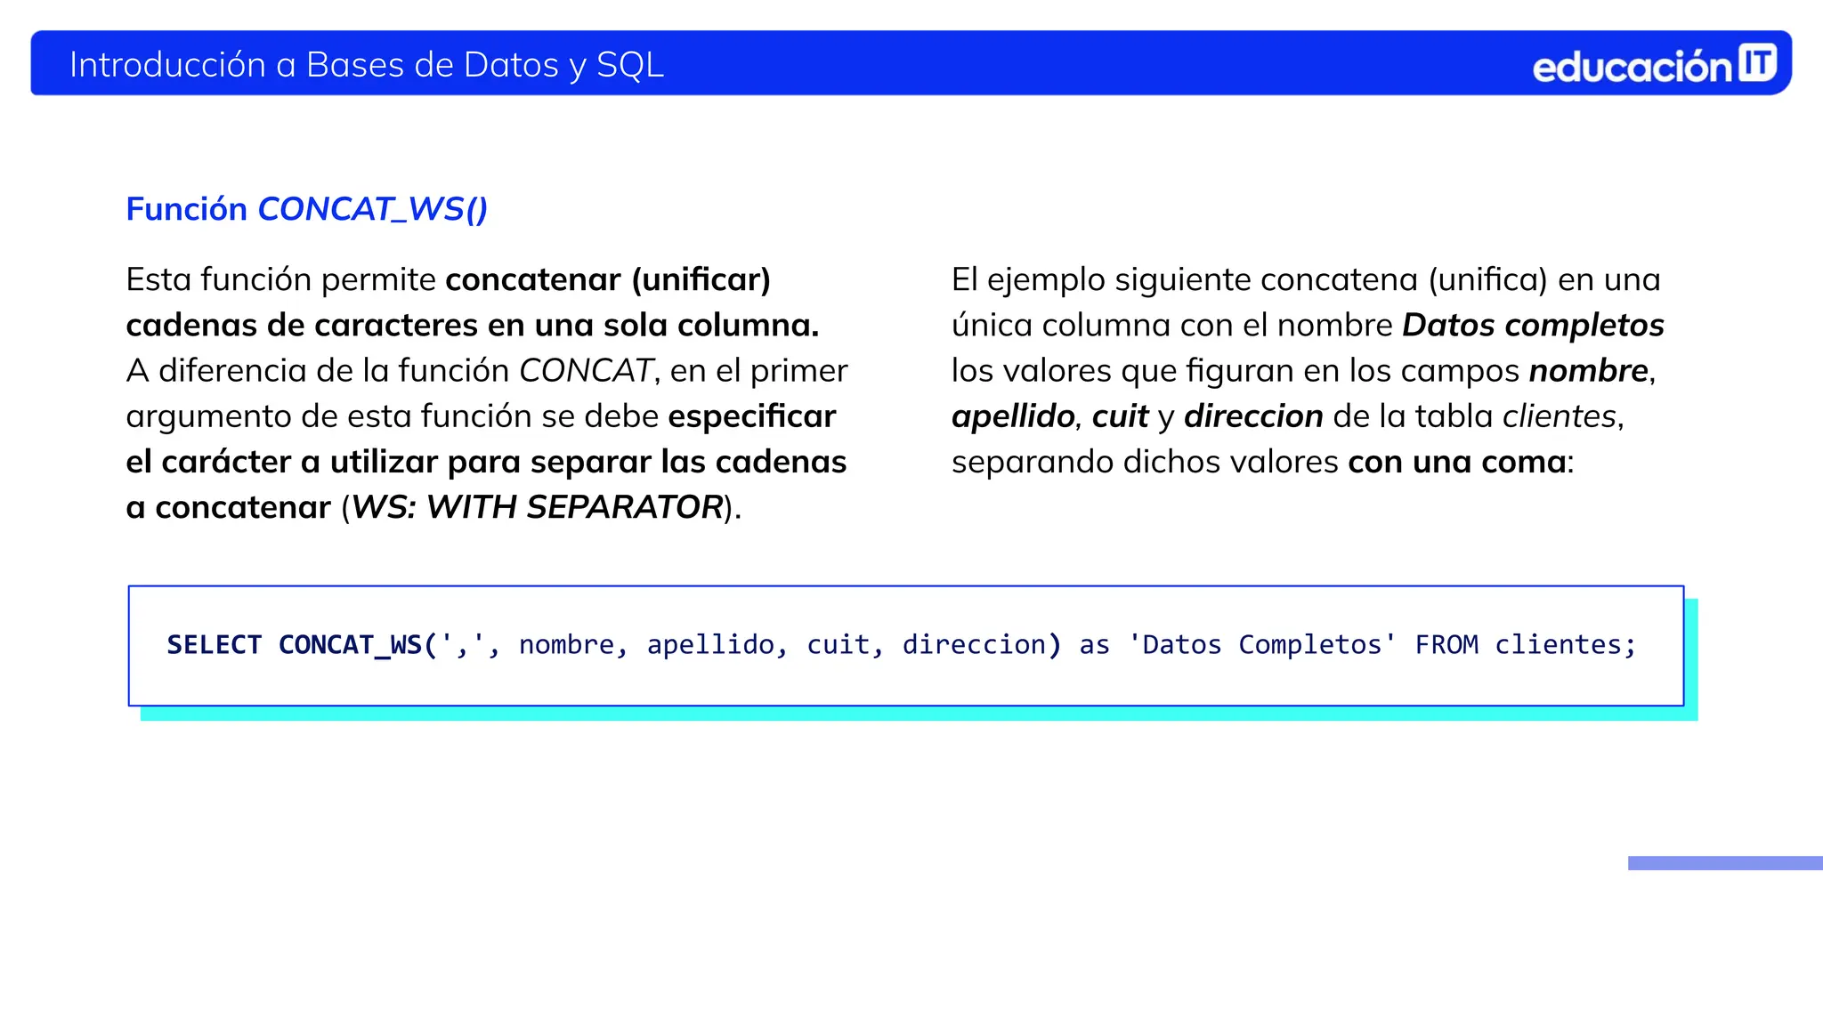Click the text 'WS: WITH SEPARATOR'
Screen dimensions: 1823x1025
coord(537,507)
